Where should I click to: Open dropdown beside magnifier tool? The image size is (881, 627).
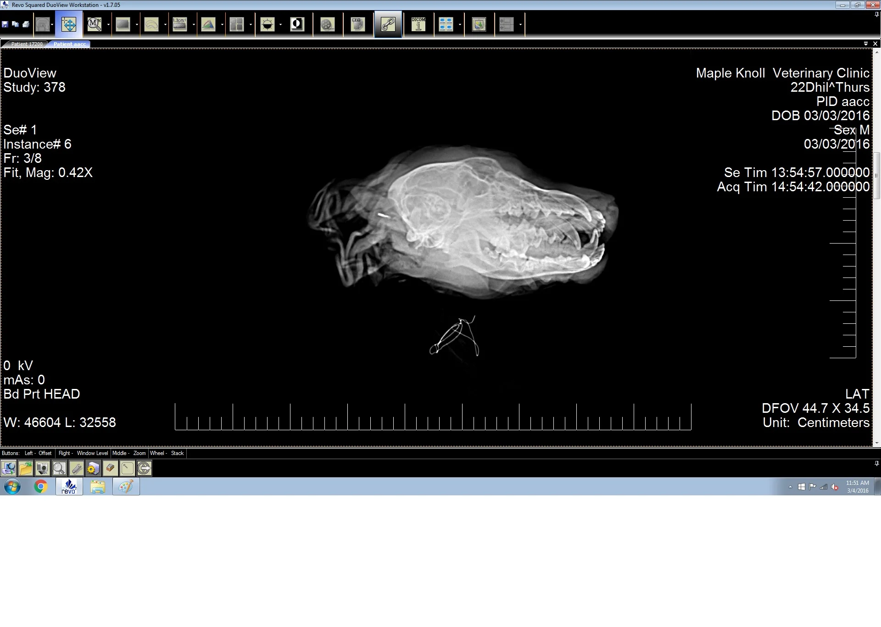tap(108, 25)
